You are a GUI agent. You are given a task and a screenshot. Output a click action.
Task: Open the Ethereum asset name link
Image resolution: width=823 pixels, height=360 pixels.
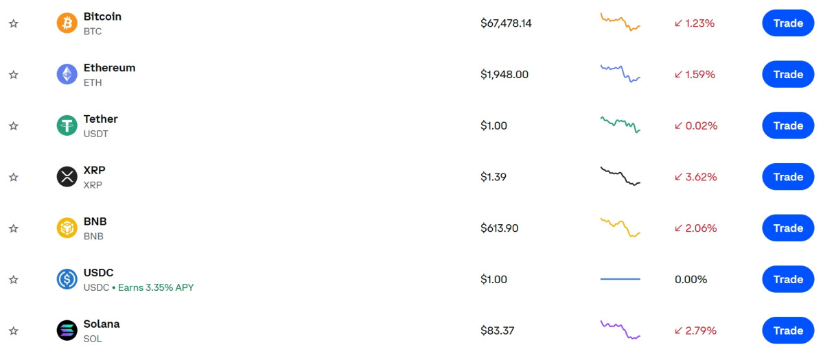click(109, 68)
